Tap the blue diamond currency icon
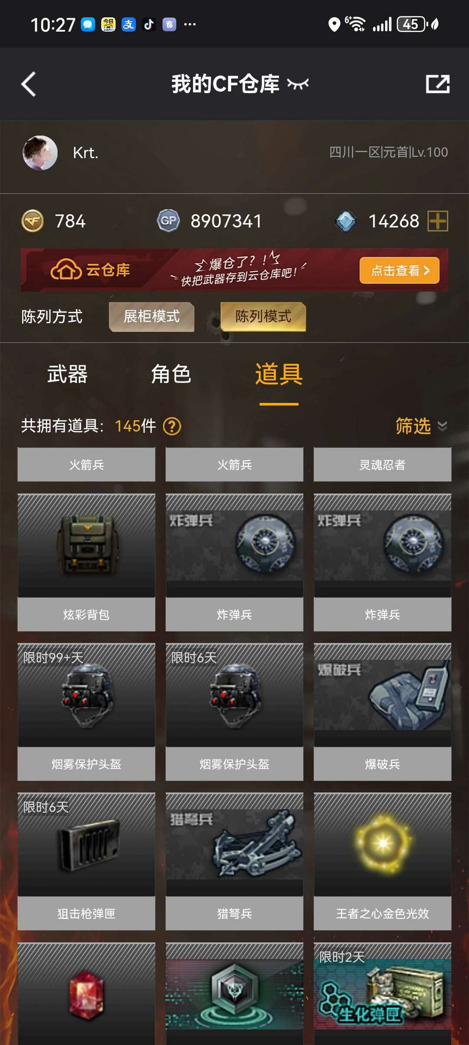Screen dimensions: 469x1045 coord(346,221)
